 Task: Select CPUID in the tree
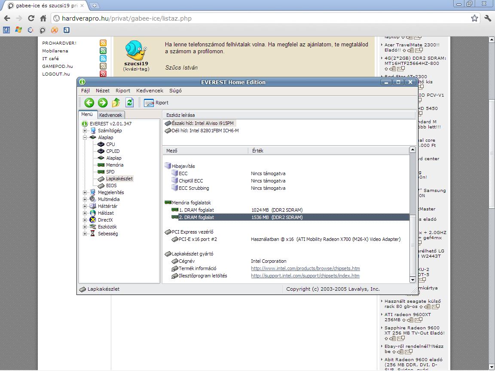pyautogui.click(x=113, y=151)
